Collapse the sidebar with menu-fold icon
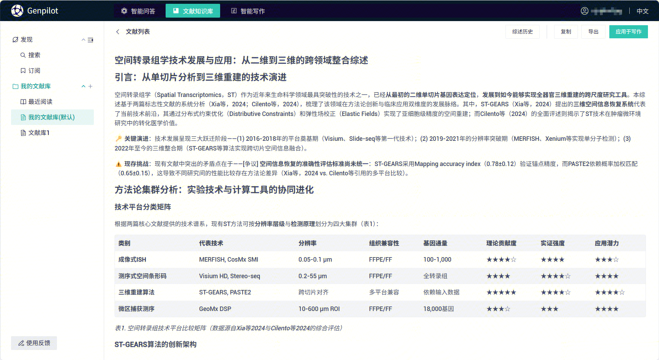Screen dimensions: 659x360 coord(90,40)
